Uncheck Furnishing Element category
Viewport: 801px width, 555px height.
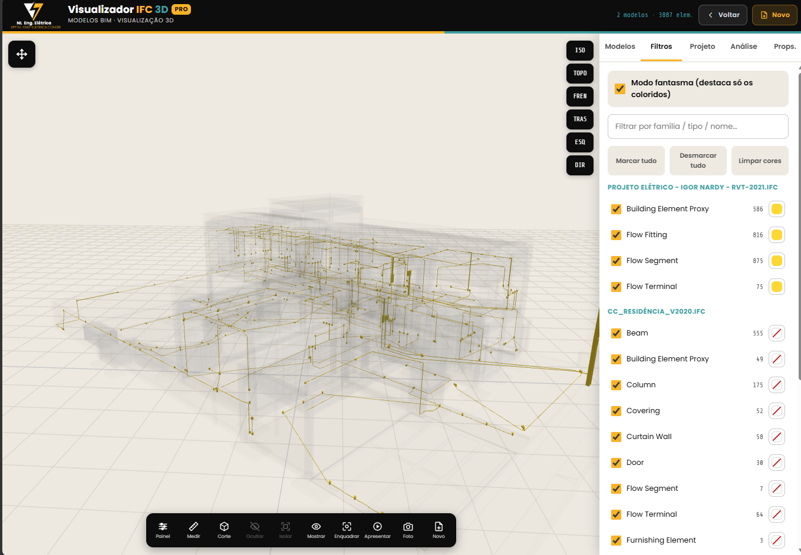617,540
